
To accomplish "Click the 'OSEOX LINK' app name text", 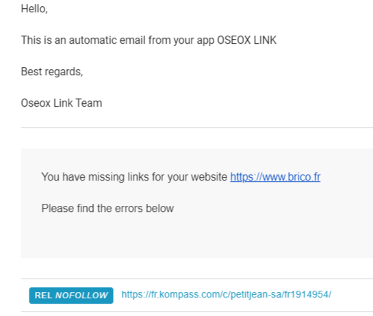I will (246, 40).
